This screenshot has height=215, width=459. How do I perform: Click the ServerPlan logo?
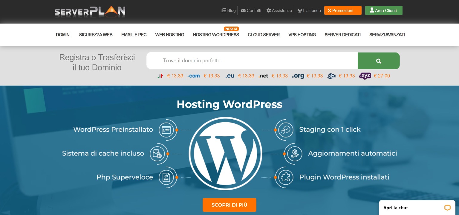90,11
